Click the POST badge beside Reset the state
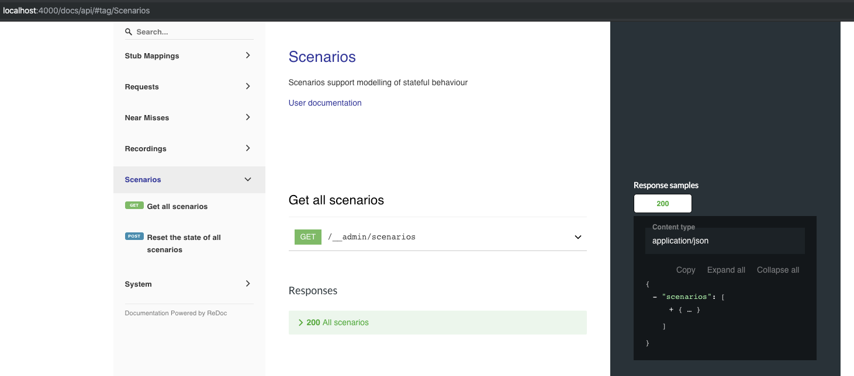854x376 pixels. point(134,236)
